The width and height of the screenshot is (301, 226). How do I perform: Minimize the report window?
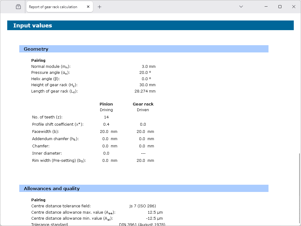coord(266,7)
